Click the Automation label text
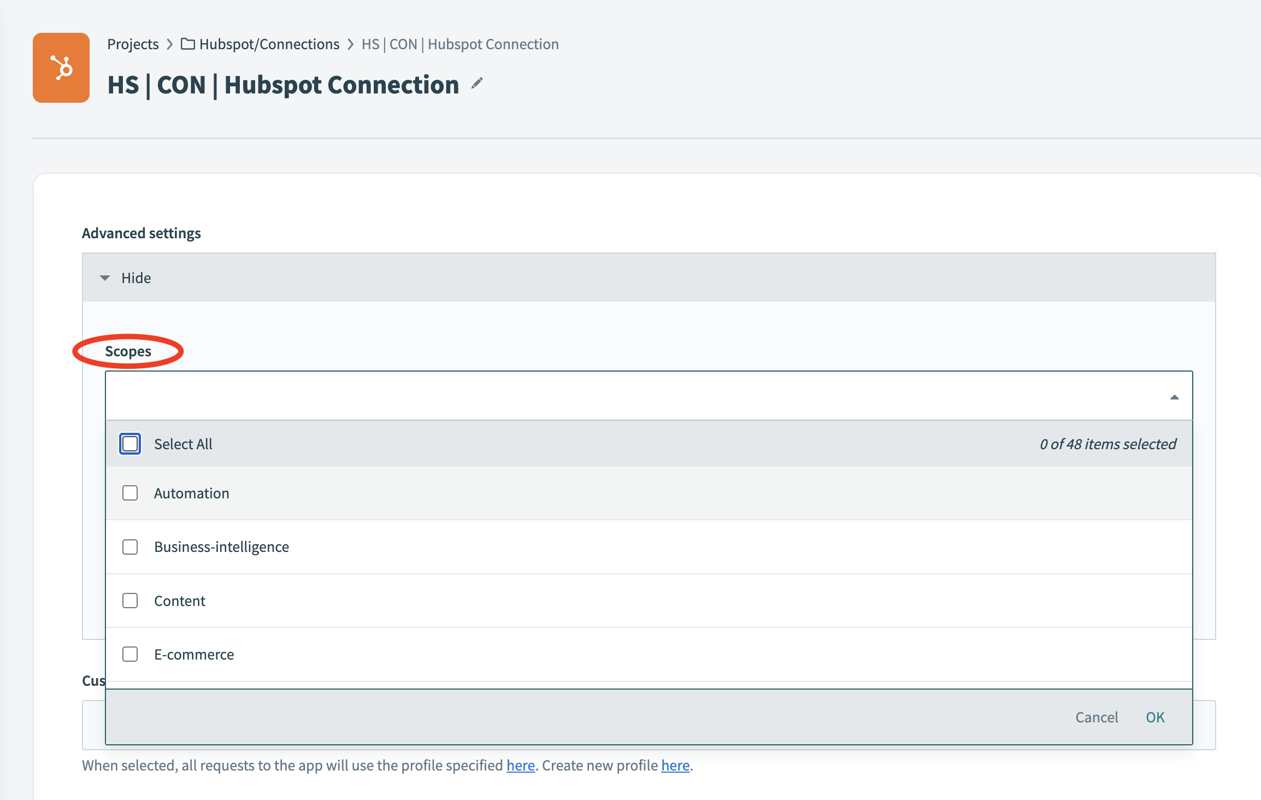The height and width of the screenshot is (800, 1261). tap(192, 493)
